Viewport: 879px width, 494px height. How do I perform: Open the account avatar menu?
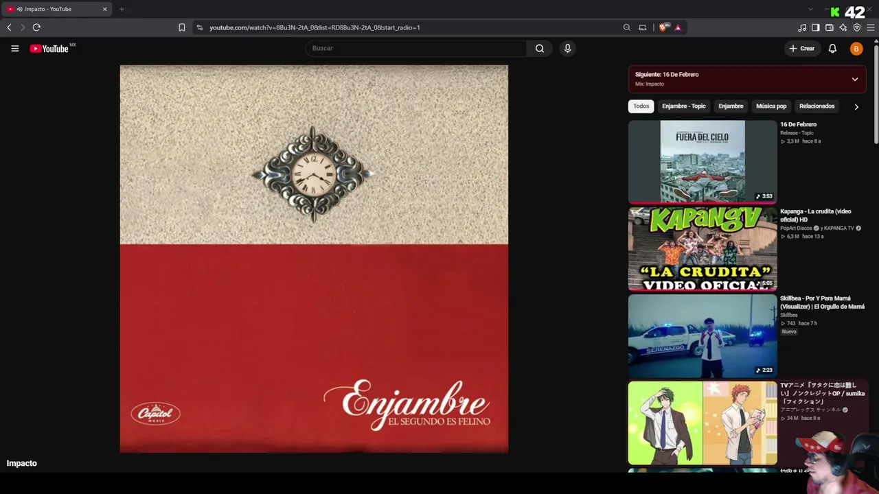(856, 49)
